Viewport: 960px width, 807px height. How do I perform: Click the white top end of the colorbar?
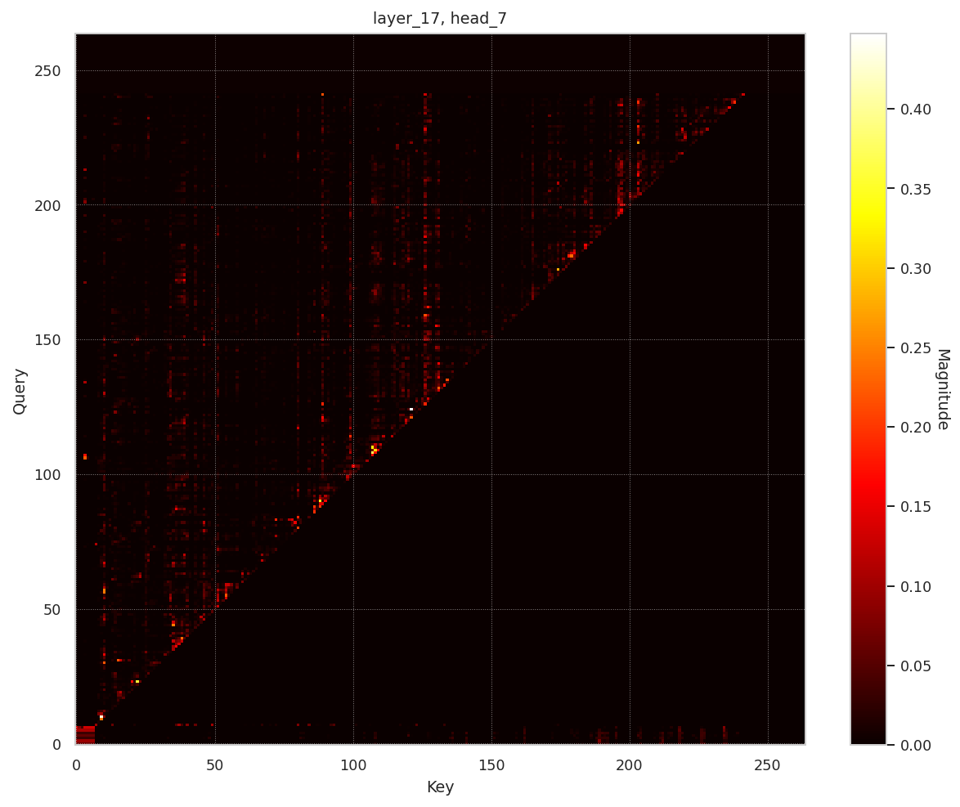point(868,38)
